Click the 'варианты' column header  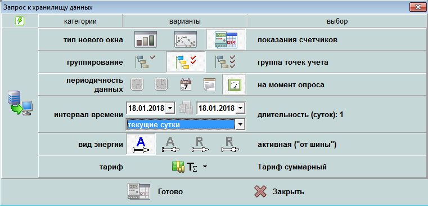[185, 21]
